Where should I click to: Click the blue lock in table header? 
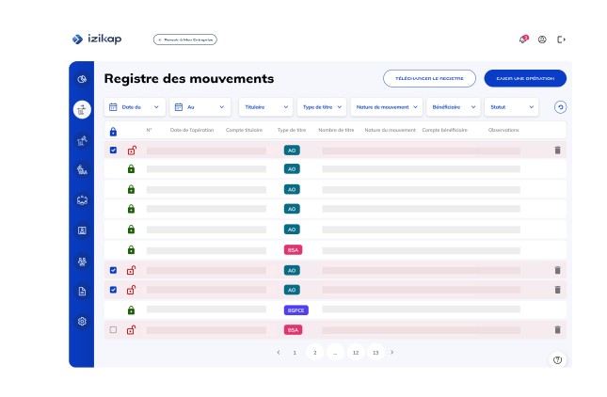point(113,132)
